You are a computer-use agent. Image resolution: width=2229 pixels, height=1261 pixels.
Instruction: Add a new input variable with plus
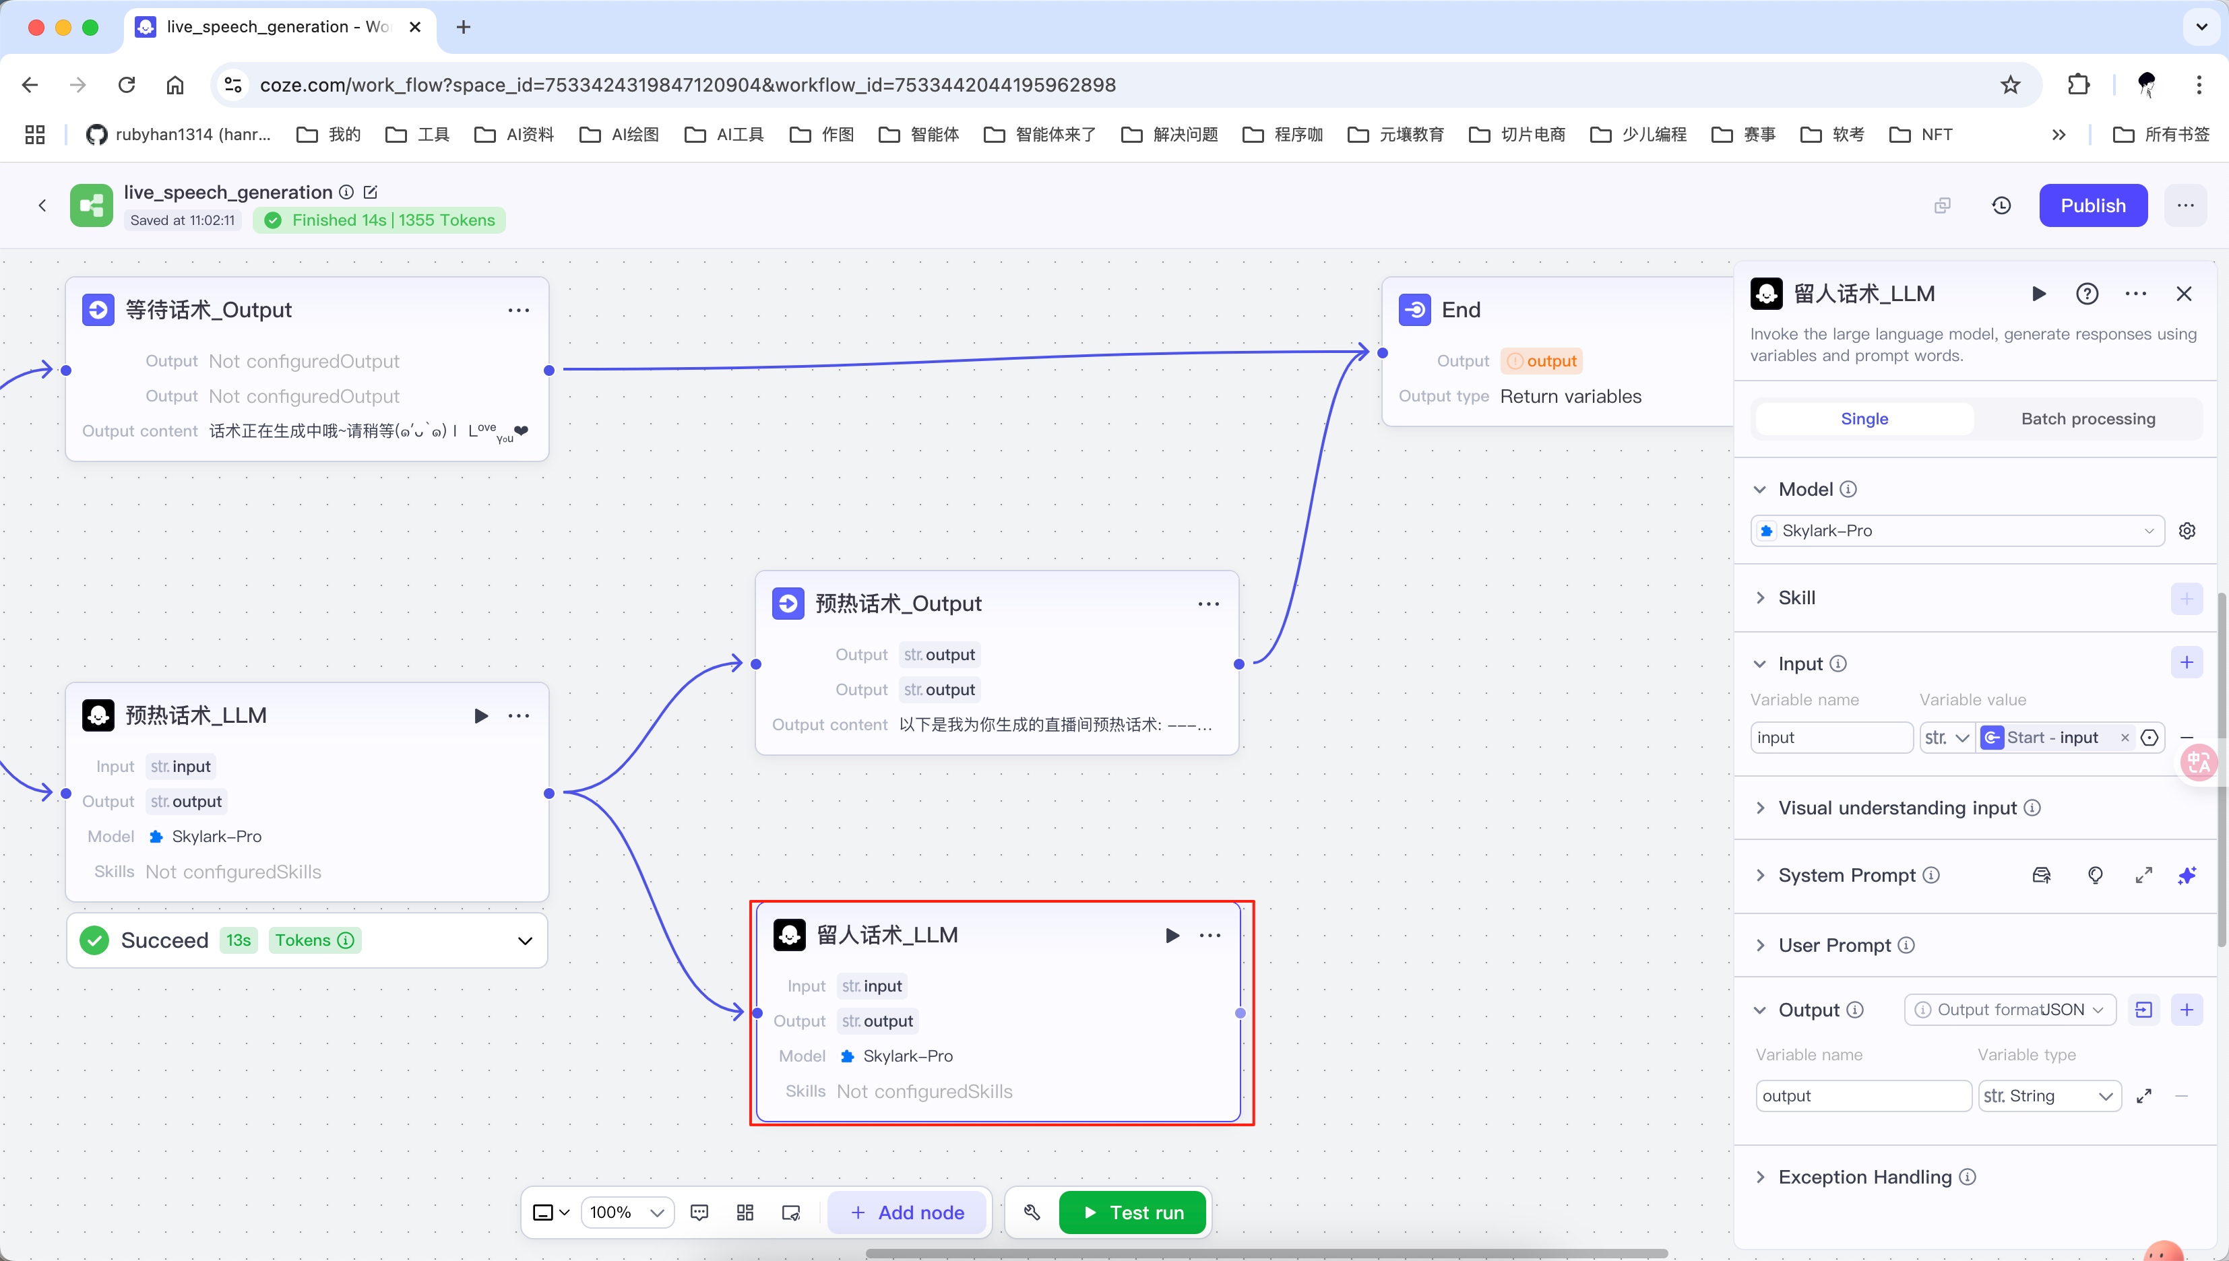(2187, 663)
